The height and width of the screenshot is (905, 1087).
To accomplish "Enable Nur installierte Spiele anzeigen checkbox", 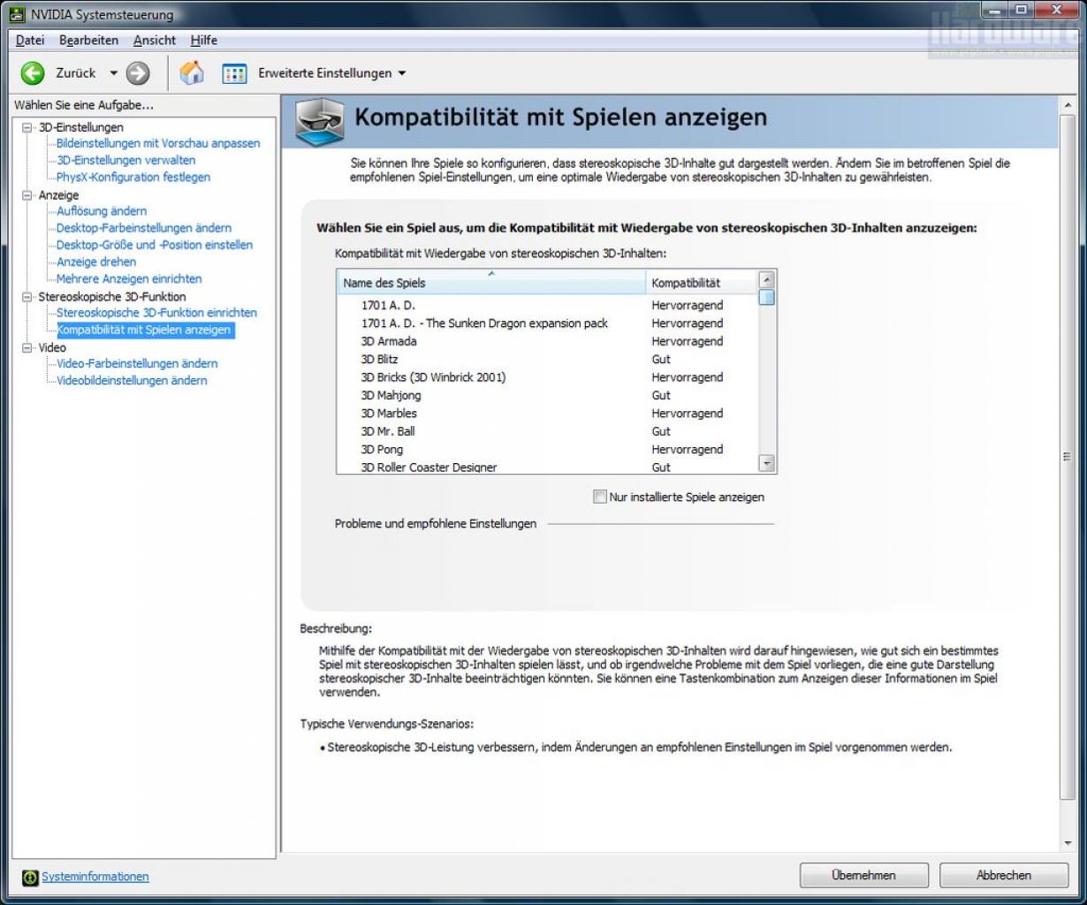I will coord(600,497).
